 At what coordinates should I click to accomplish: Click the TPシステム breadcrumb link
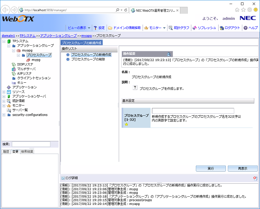point(28,36)
